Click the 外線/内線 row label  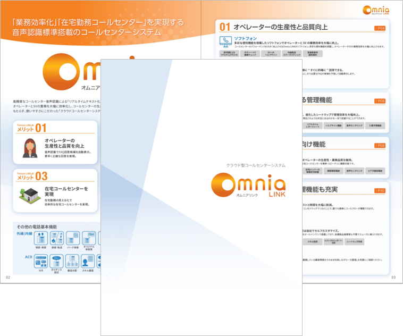24,233
